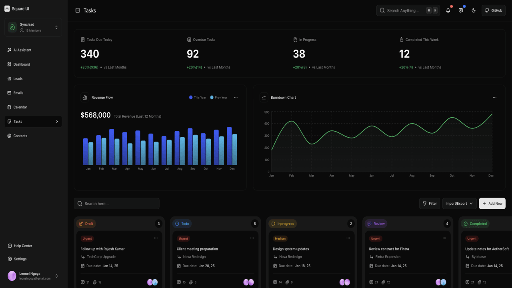Click the Revenue Flow bar chart icon
The width and height of the screenshot is (512, 288).
(x=85, y=97)
